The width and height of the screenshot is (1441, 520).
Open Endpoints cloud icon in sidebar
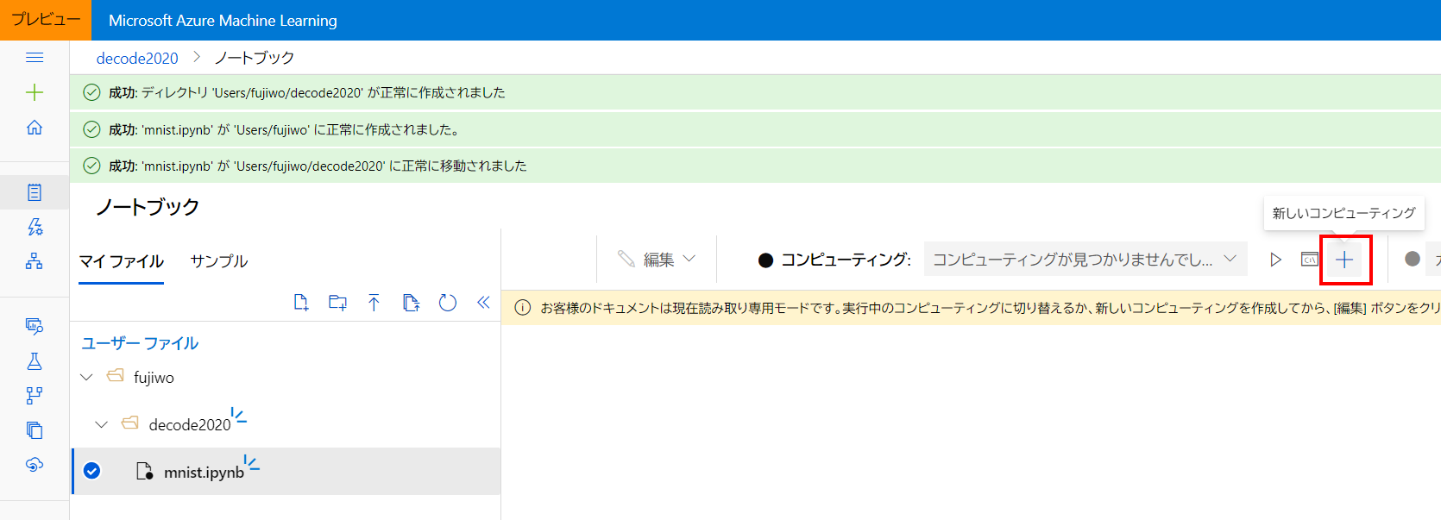pos(35,465)
